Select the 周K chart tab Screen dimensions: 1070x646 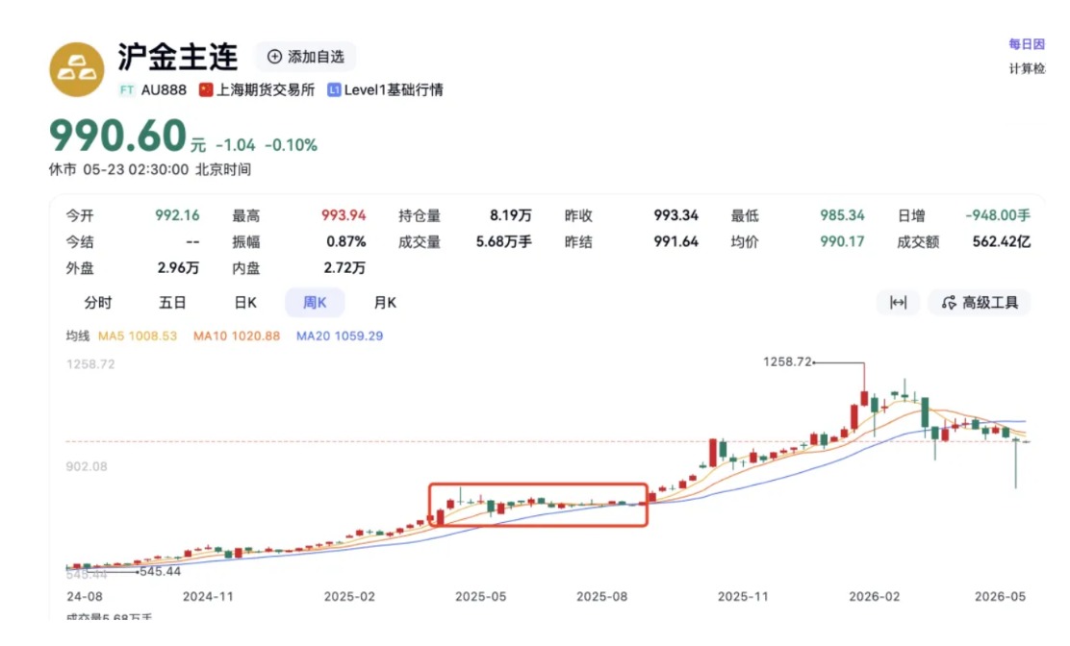pyautogui.click(x=315, y=303)
